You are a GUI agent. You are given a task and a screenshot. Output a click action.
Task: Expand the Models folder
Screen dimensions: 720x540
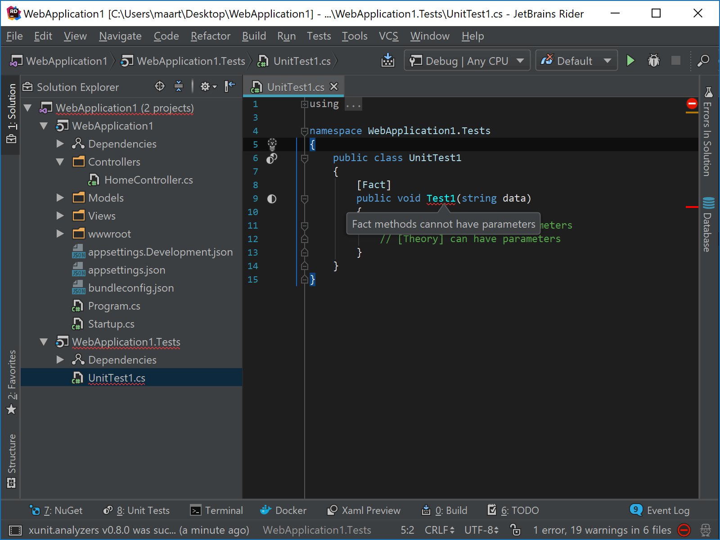[x=60, y=198]
